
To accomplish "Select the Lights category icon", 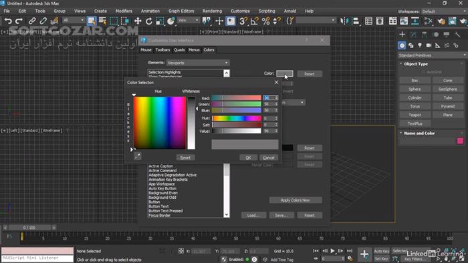I will tap(420, 45).
